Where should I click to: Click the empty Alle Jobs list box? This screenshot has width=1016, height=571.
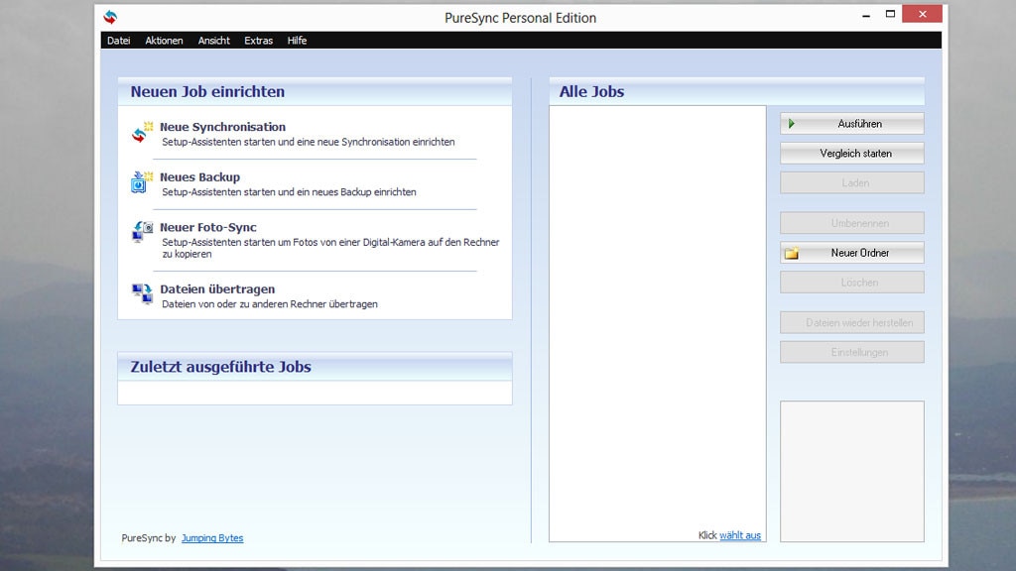[658, 324]
